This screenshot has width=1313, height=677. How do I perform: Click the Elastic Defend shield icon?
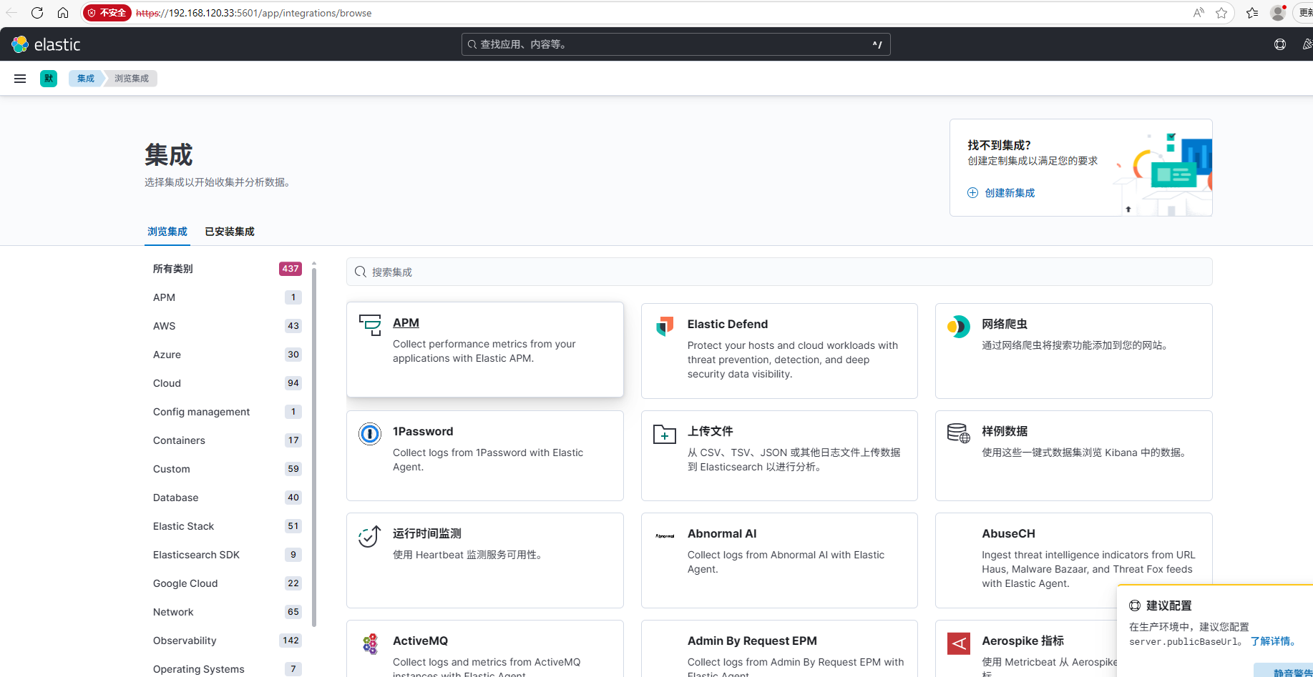point(664,326)
